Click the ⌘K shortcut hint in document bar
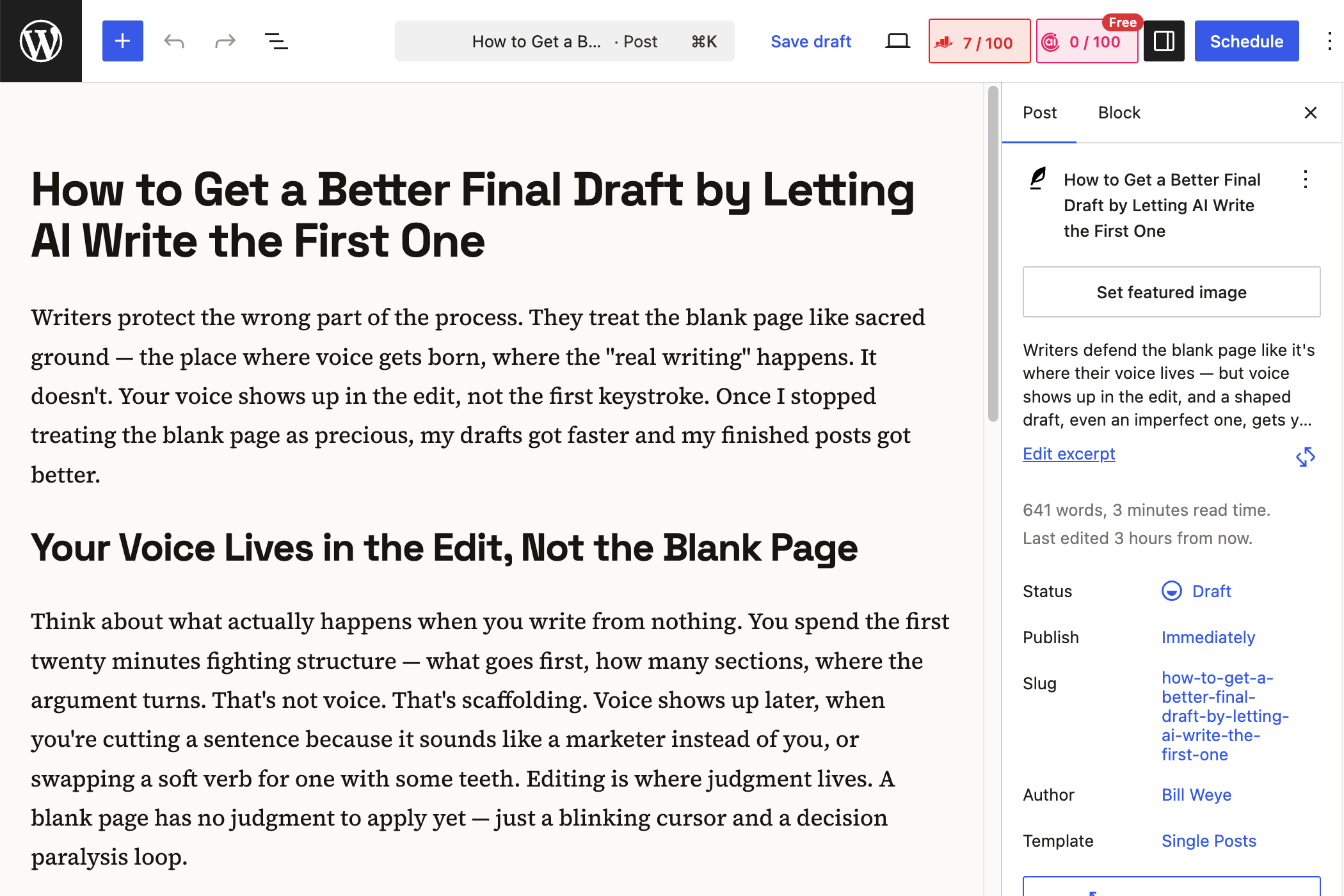 (x=704, y=42)
